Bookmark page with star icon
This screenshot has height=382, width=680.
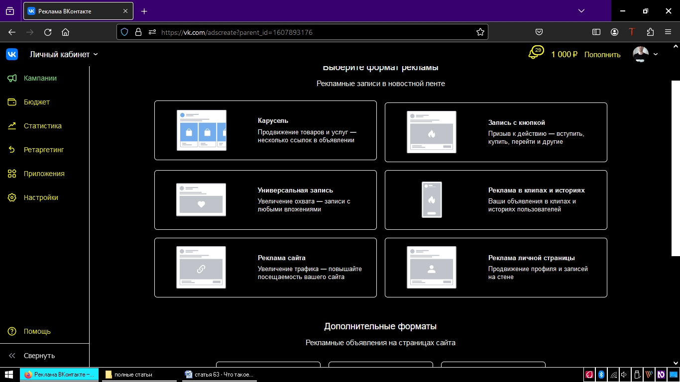(x=480, y=32)
